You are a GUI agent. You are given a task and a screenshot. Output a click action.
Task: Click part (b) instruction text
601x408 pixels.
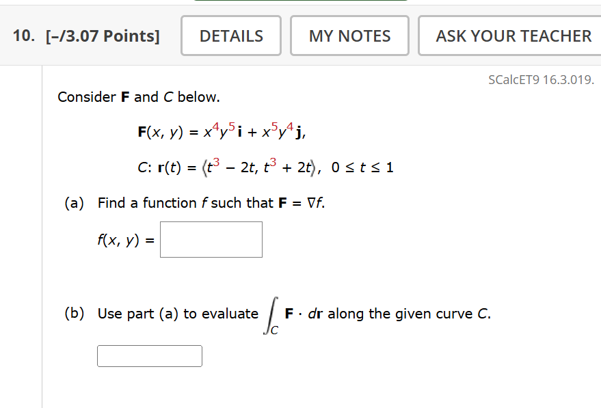[164, 313]
